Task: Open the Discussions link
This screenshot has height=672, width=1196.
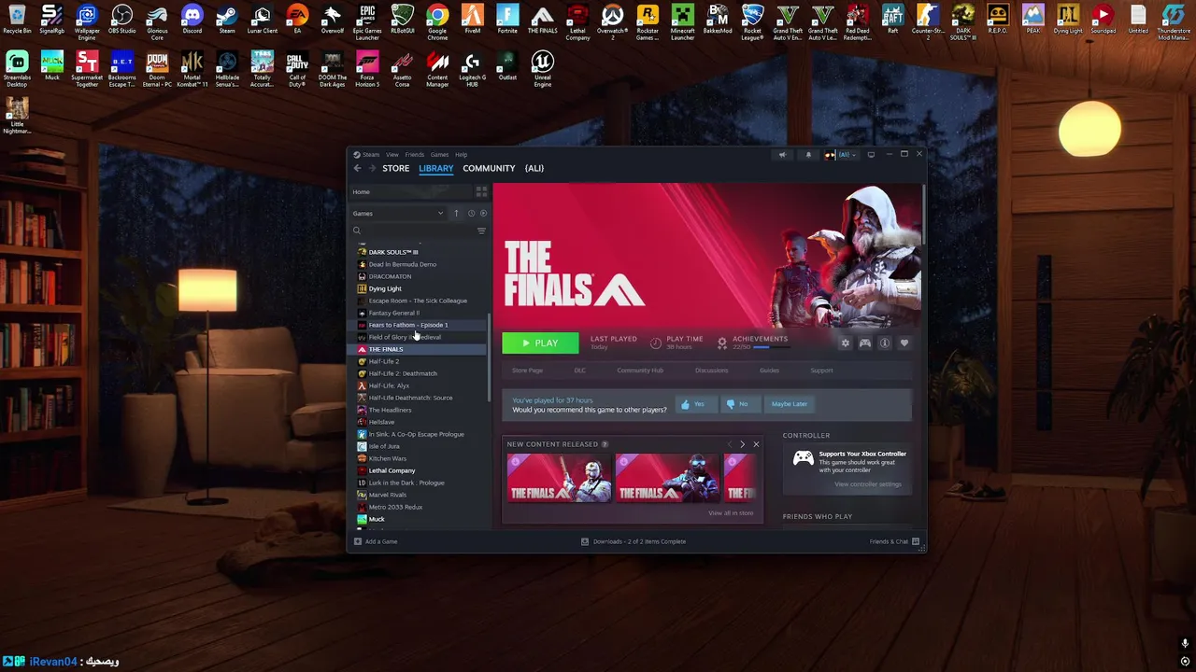Action: tap(711, 371)
